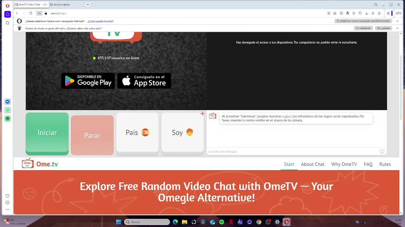
Task: Open ad blocker shield icon
Action: pos(341,13)
